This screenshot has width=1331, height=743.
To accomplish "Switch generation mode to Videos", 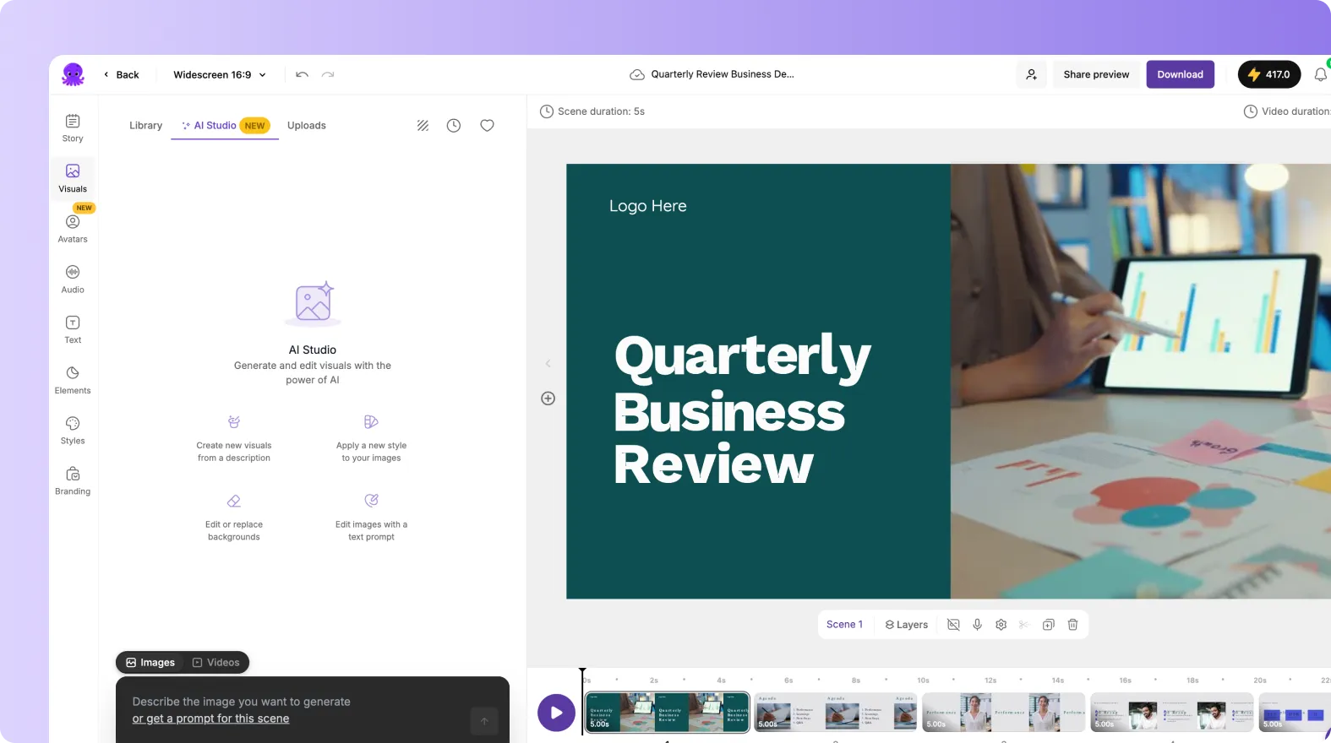I will 215,662.
